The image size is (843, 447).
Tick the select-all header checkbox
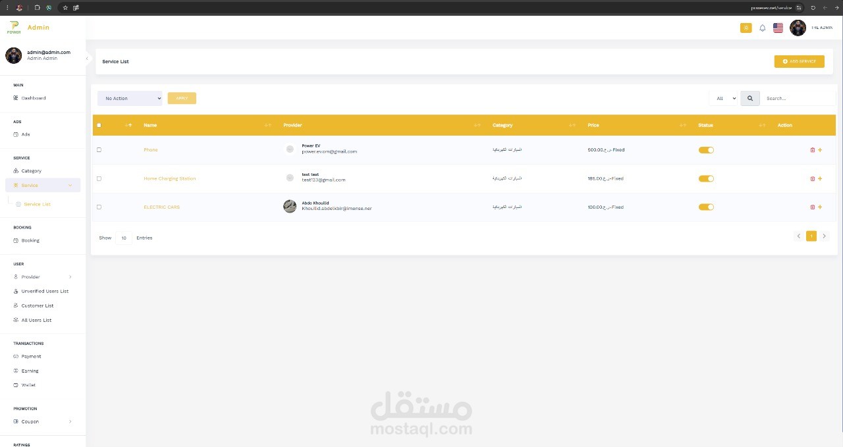click(99, 125)
